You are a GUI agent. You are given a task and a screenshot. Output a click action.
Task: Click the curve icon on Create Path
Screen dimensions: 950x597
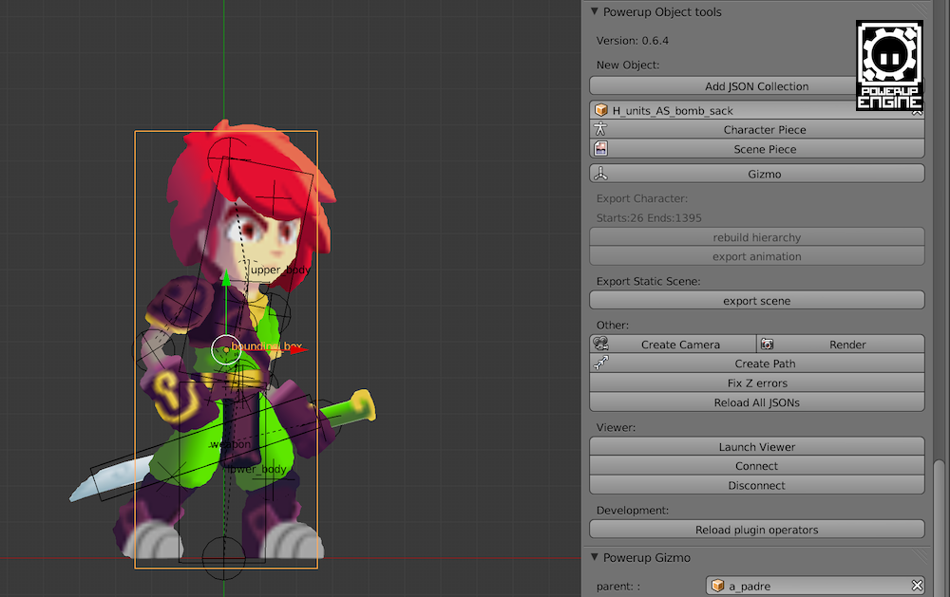tap(600, 363)
